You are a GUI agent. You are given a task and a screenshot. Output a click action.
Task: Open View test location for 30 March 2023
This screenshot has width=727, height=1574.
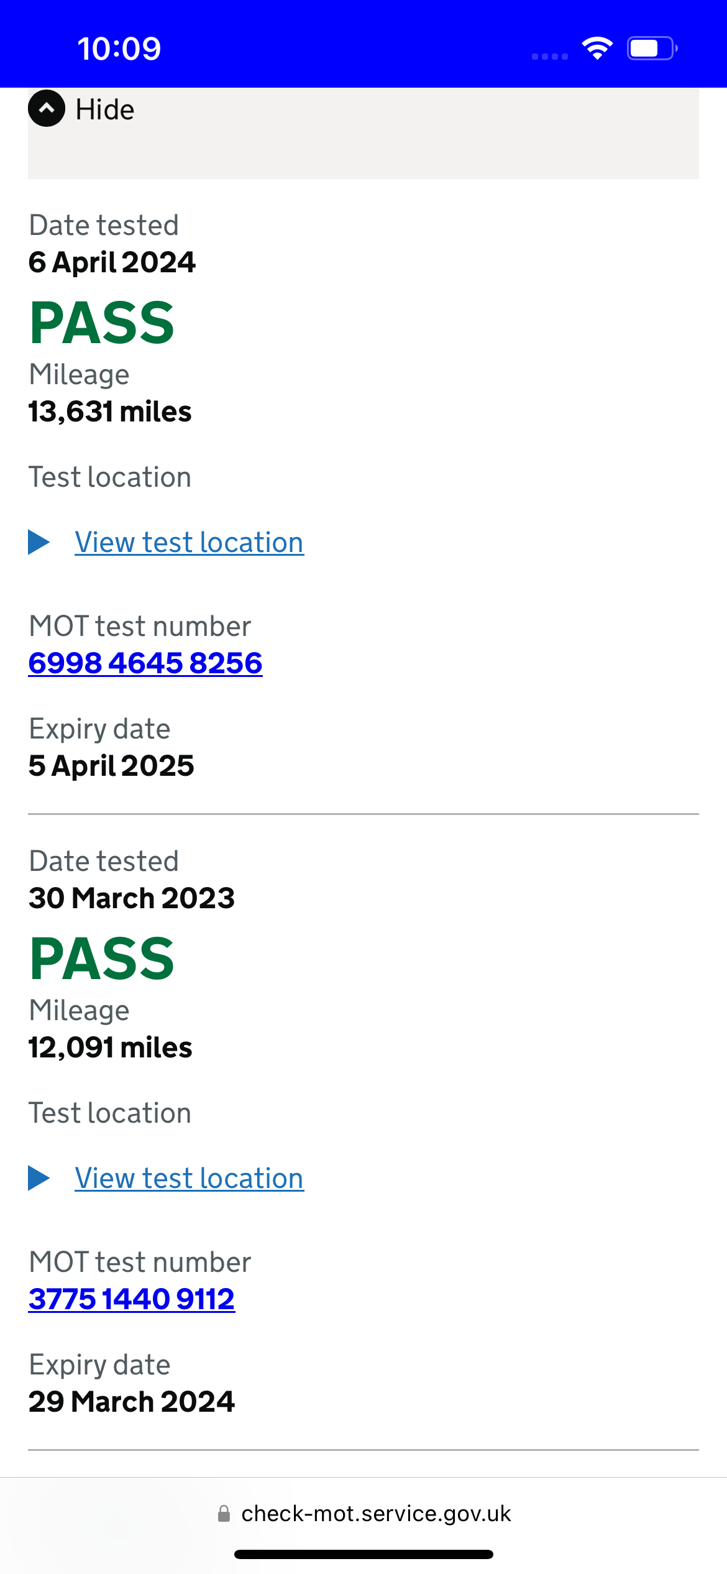pos(190,1178)
